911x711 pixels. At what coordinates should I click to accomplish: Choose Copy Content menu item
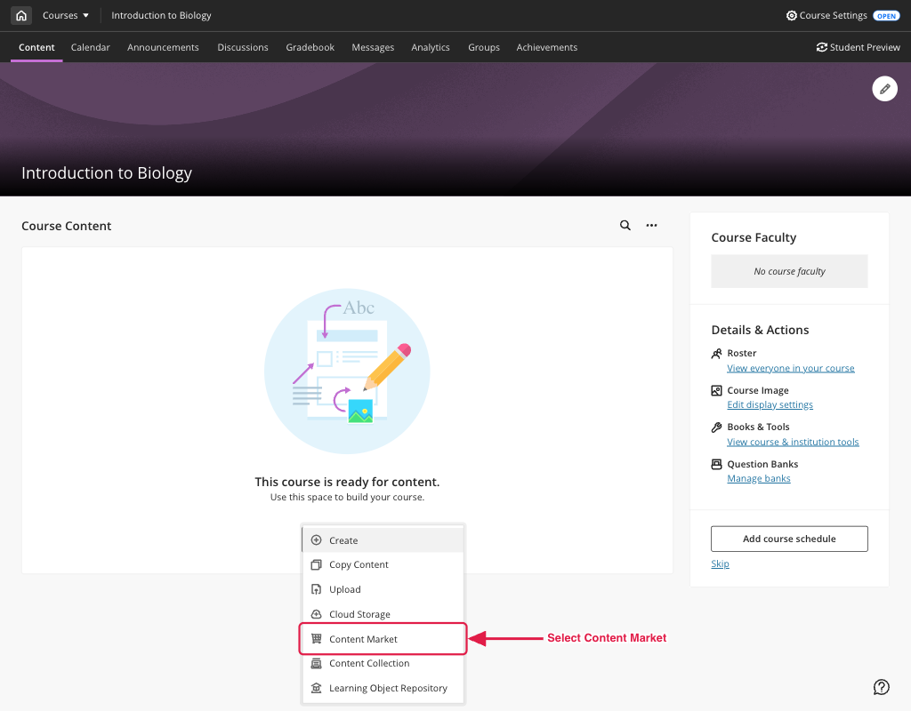click(x=383, y=564)
